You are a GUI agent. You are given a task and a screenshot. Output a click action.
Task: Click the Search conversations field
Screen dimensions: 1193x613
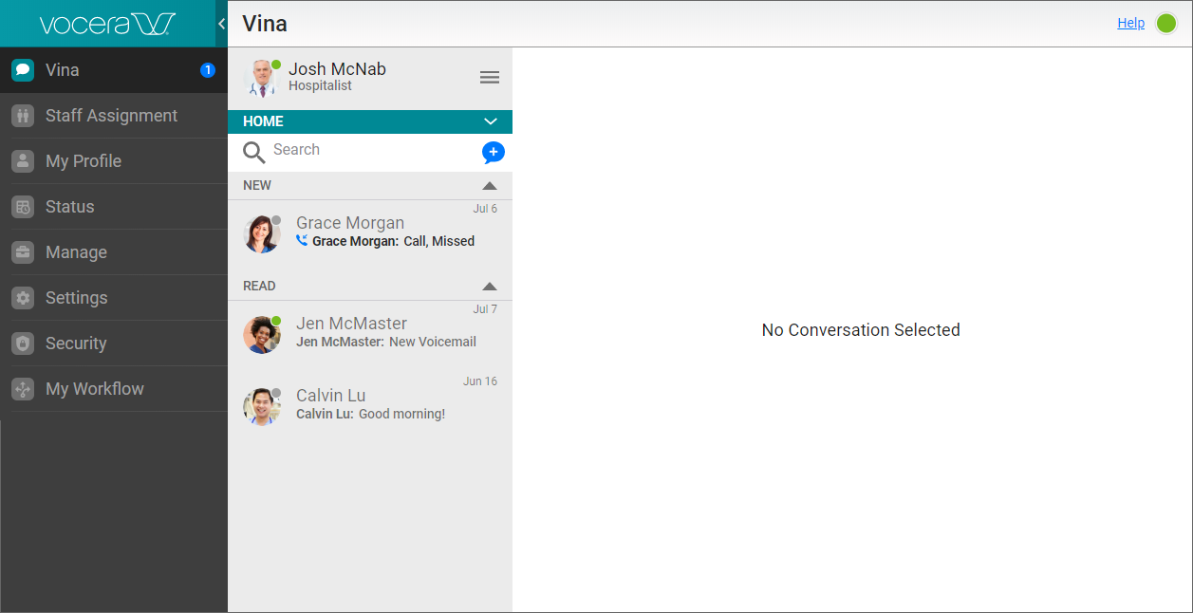370,150
